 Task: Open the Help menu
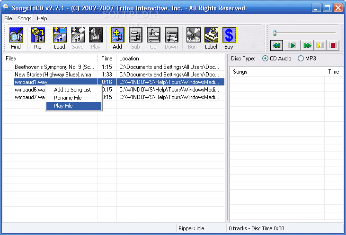pyautogui.click(x=42, y=18)
